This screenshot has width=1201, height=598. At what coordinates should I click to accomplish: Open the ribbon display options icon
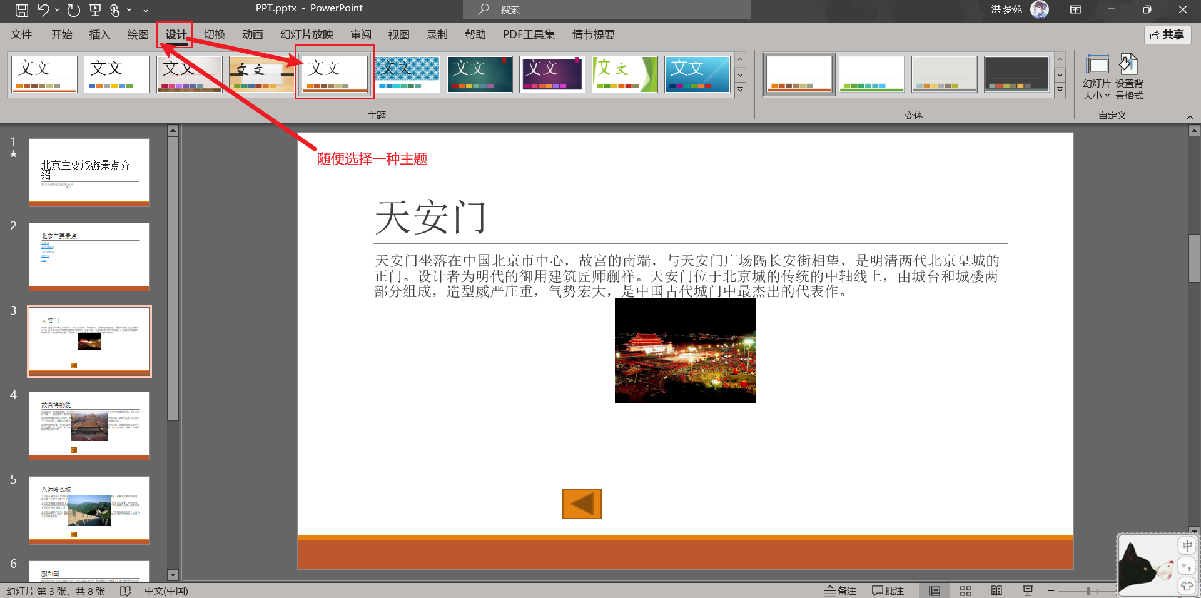1075,9
